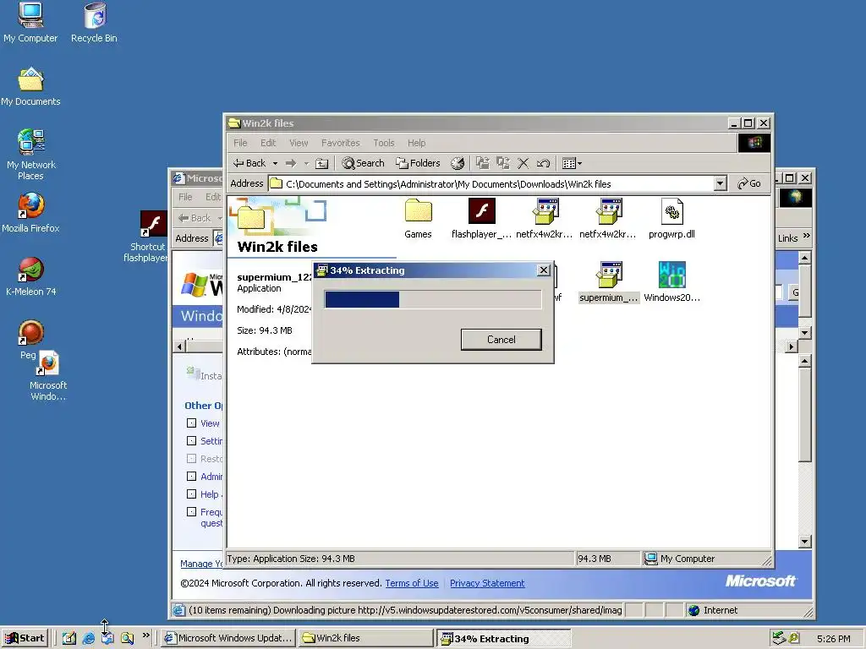Viewport: 866px width, 649px height.
Task: Open the Privacy Statement link
Action: point(487,583)
